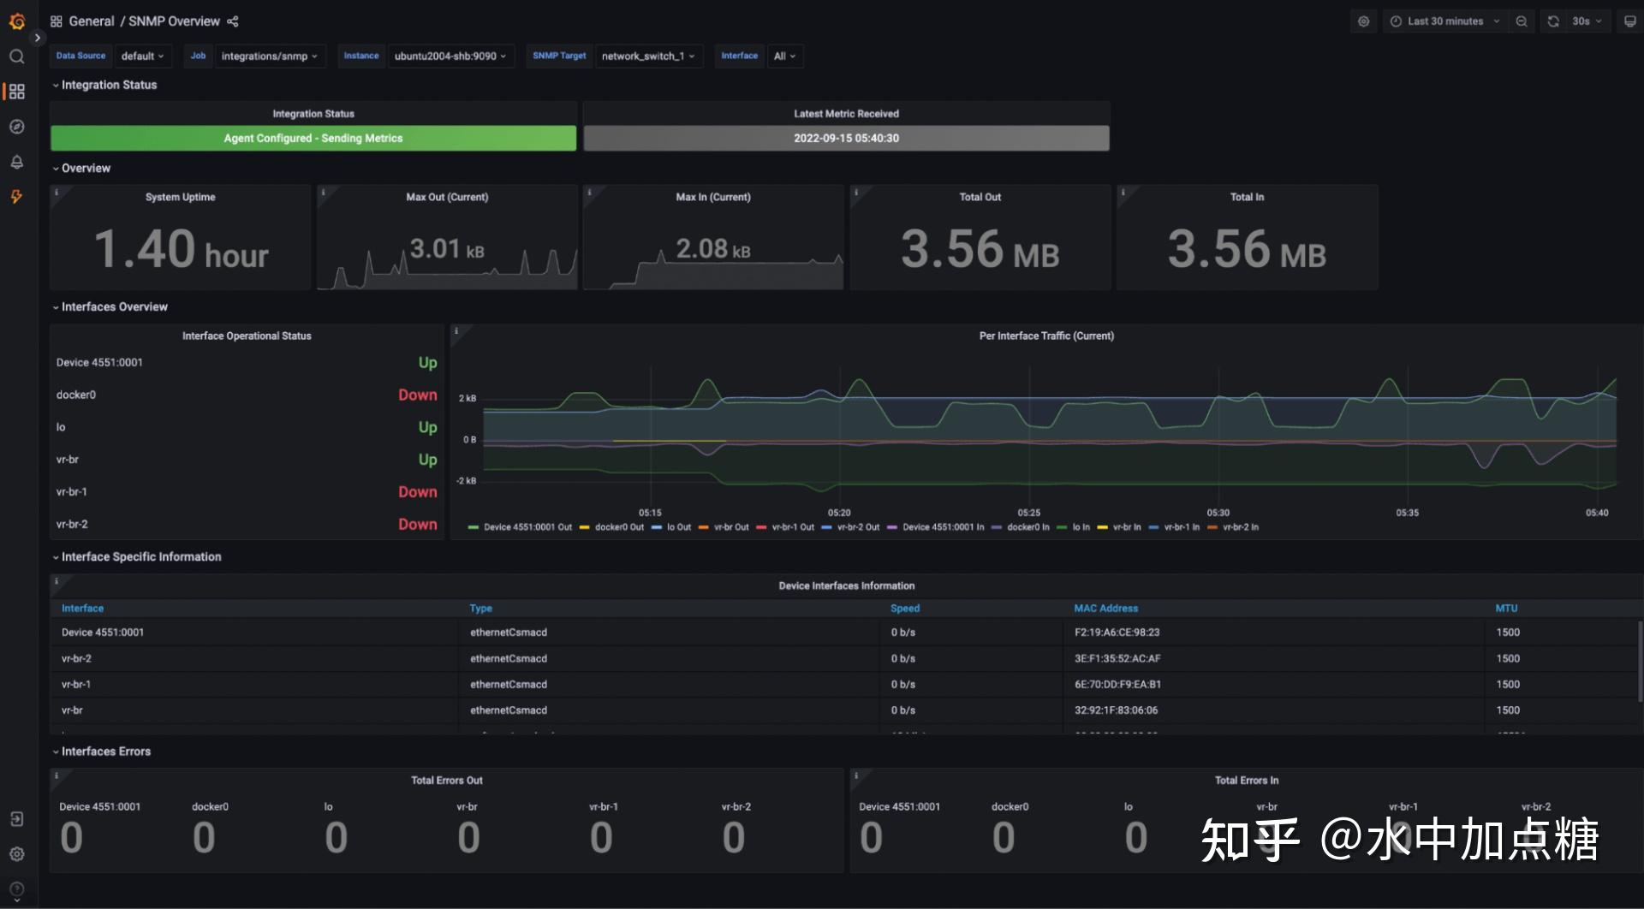Toggle the docker0 Out series in the legend
The image size is (1644, 909).
(x=618, y=527)
